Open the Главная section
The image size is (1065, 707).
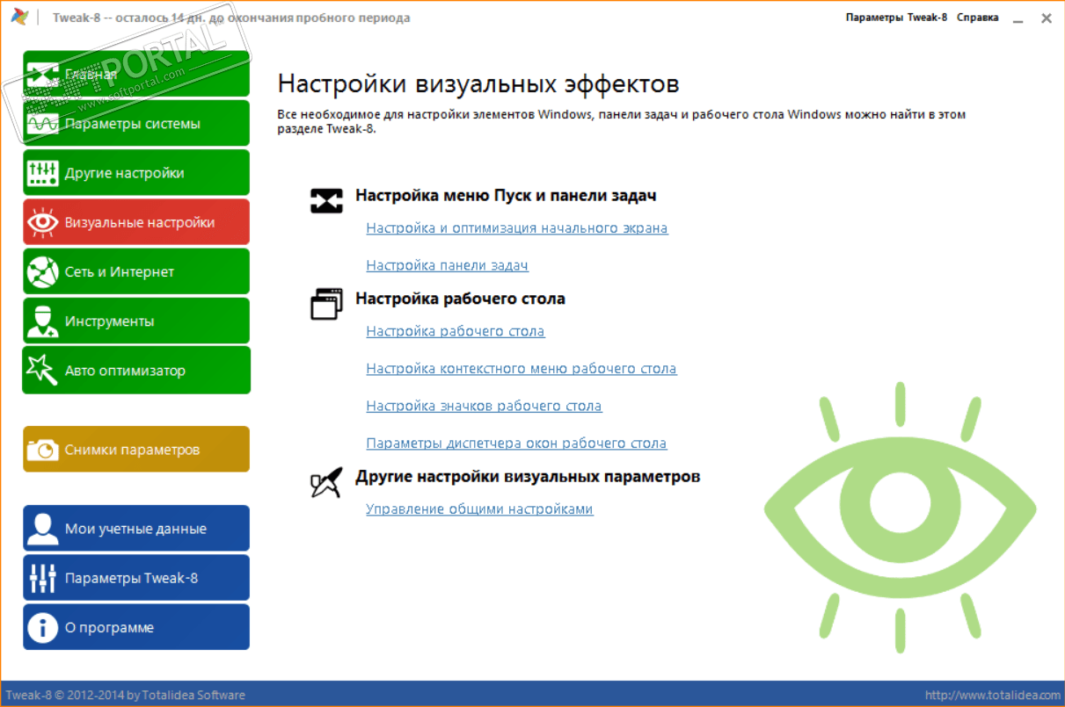136,74
